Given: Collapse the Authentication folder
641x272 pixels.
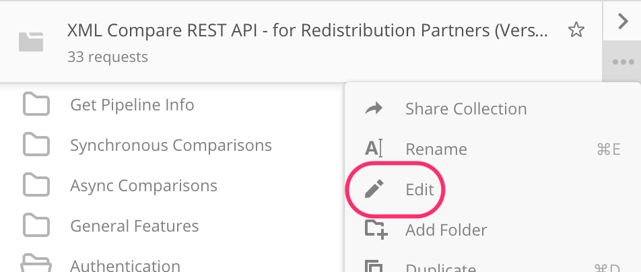Looking at the screenshot, I should [125, 265].
